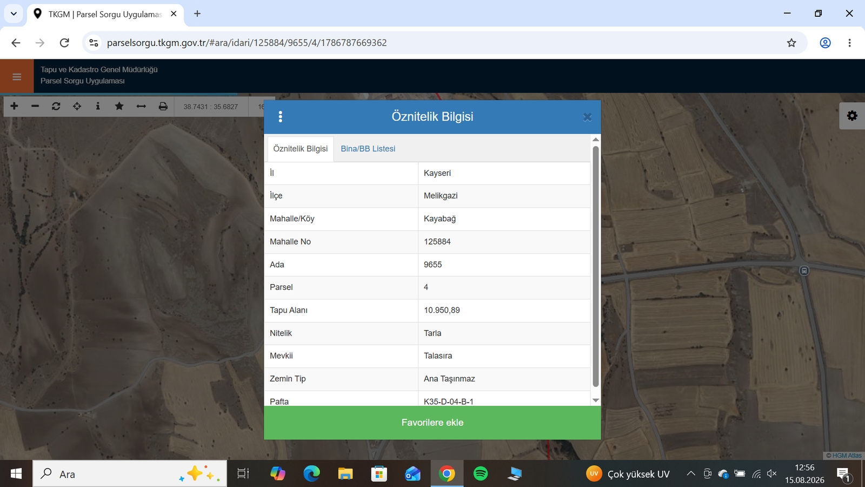Screen dimensions: 865x487
Task: Open favorites star in the map toolbar
Action: pyautogui.click(x=119, y=106)
